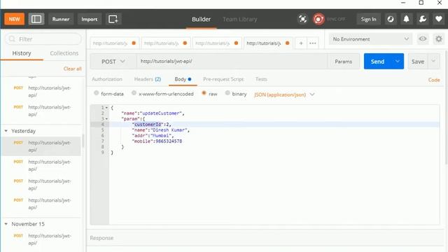The height and width of the screenshot is (252, 448).
Task: Open settings wrench icon
Action: tap(423, 19)
